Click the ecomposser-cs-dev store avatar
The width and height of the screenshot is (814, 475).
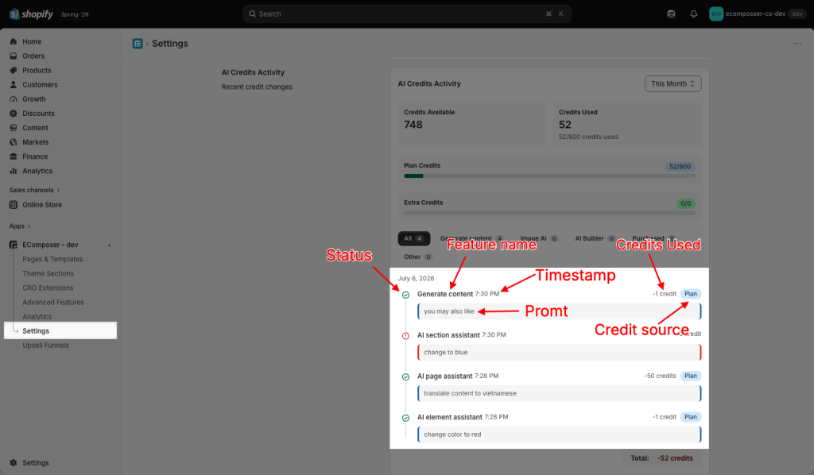(x=716, y=14)
